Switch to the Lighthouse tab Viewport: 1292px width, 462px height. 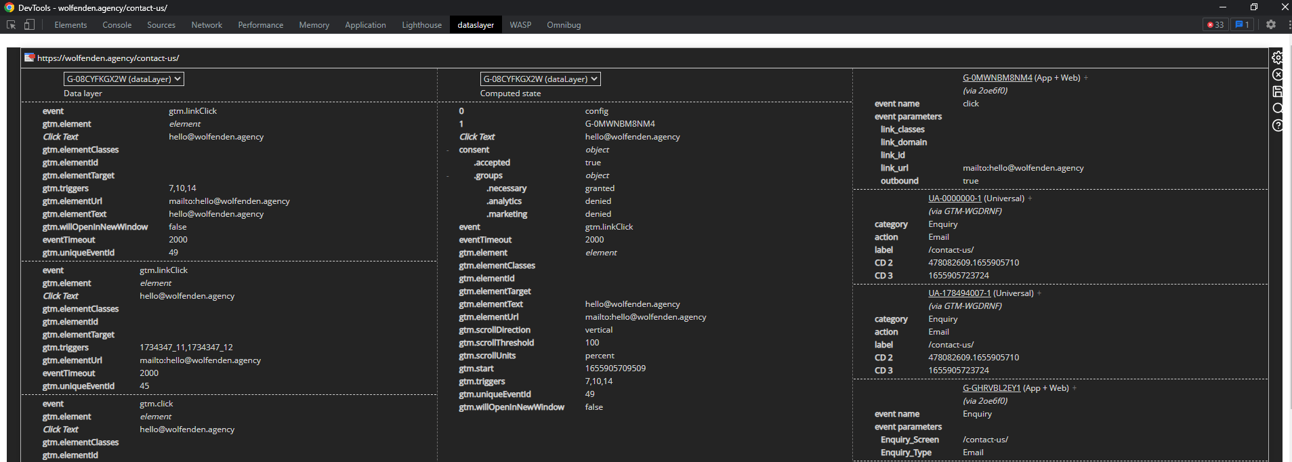click(x=421, y=25)
